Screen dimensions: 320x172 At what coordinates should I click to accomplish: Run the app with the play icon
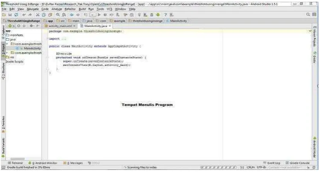pos(99,15)
